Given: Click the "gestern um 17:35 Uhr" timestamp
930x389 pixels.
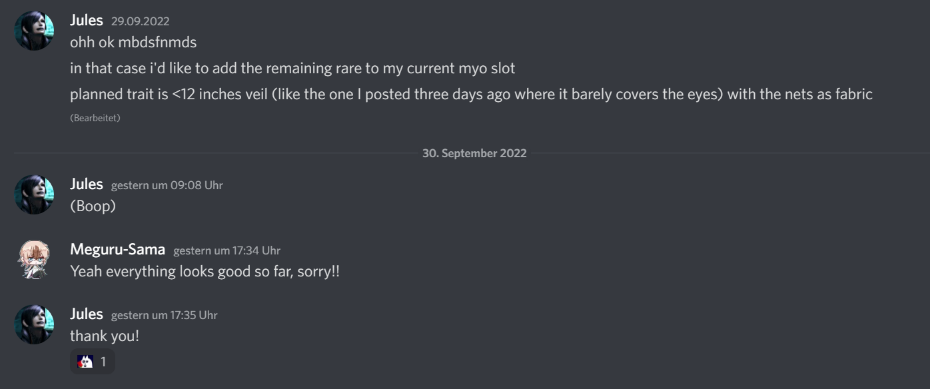Looking at the screenshot, I should click(164, 315).
